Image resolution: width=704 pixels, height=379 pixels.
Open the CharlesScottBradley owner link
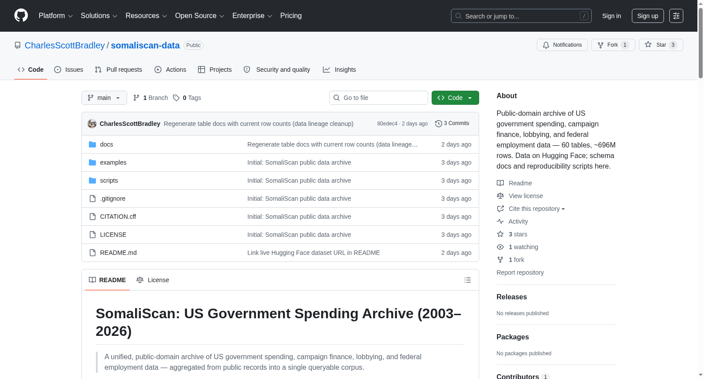[x=65, y=45]
